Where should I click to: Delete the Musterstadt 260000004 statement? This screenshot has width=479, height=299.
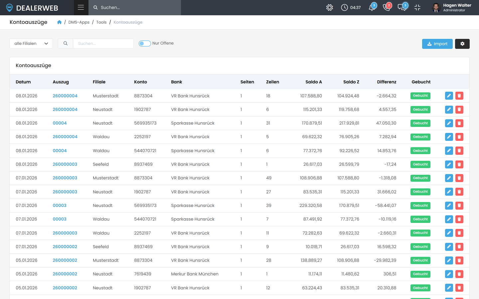tap(459, 96)
